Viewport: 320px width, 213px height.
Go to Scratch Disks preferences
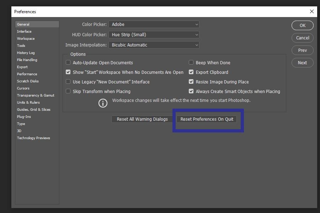click(x=37, y=81)
